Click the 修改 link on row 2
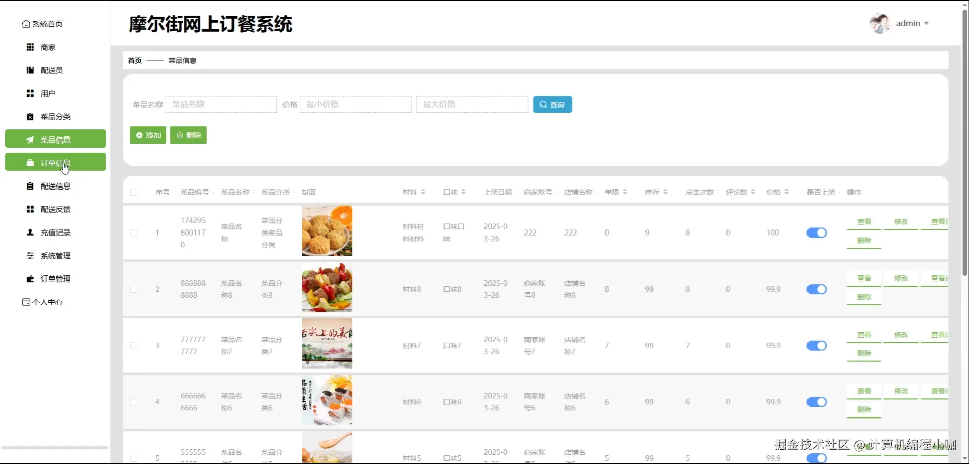The image size is (969, 464). pyautogui.click(x=900, y=277)
